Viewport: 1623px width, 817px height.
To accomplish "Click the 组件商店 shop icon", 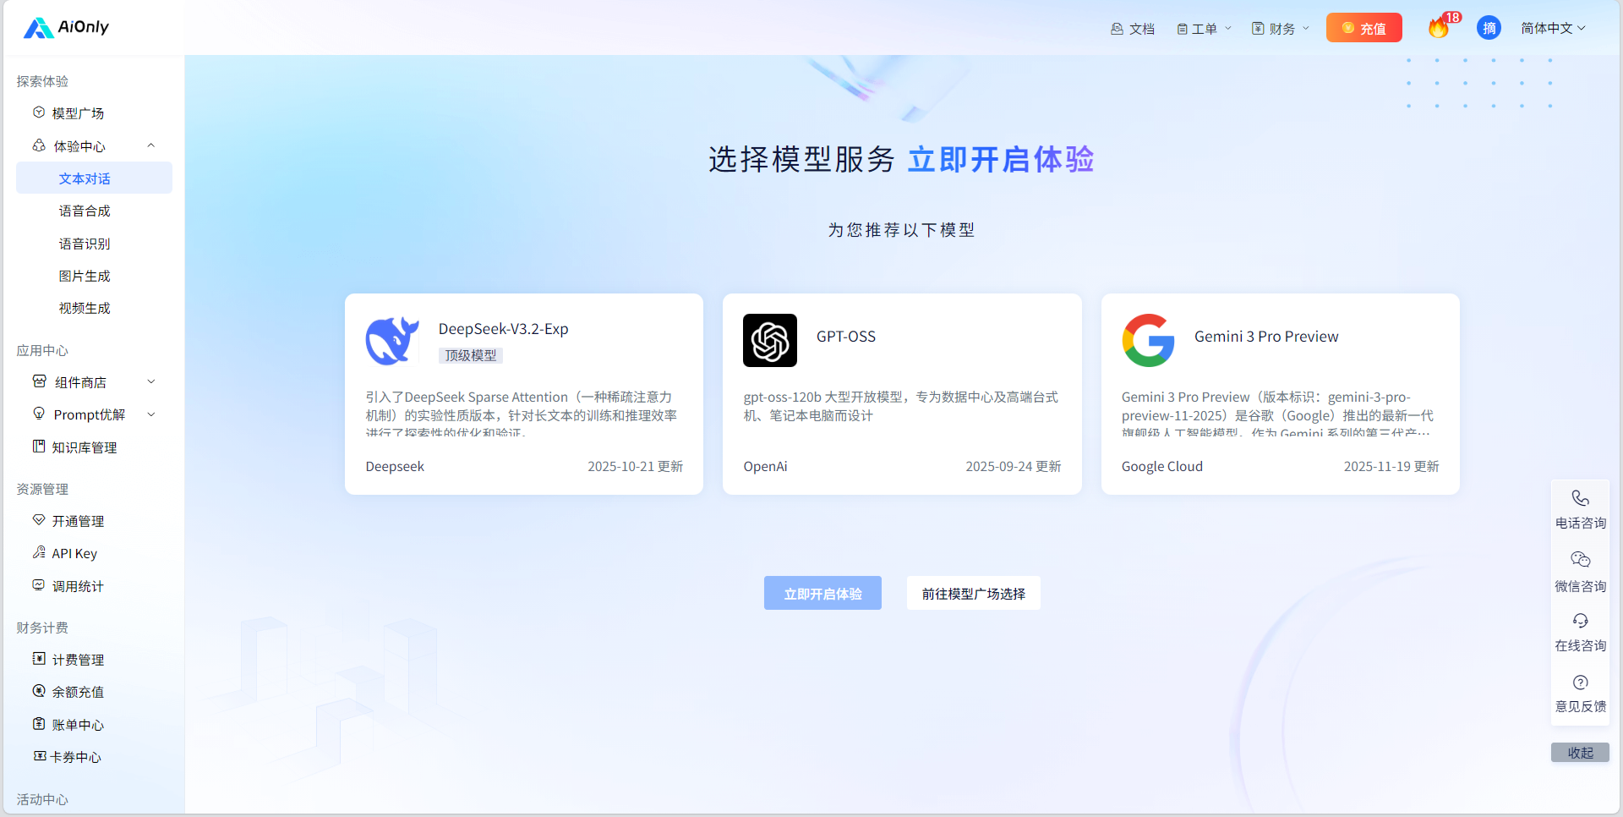I will [x=39, y=381].
